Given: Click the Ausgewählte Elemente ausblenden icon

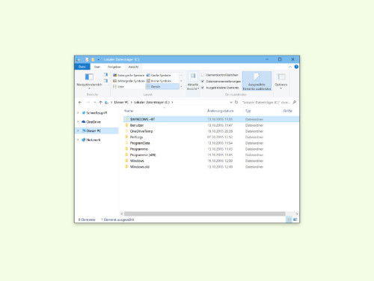Looking at the screenshot, I should pyautogui.click(x=257, y=81).
